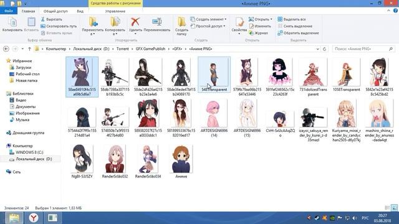
Task: Open Изображения library
Action: click(x=27, y=113)
